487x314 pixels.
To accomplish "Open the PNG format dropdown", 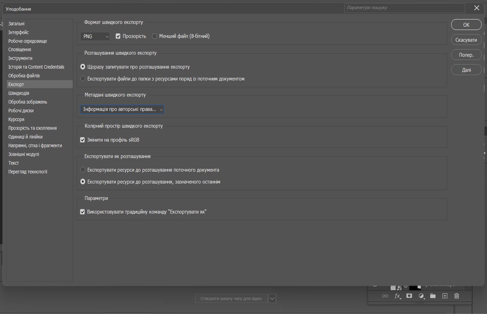I will pyautogui.click(x=95, y=36).
